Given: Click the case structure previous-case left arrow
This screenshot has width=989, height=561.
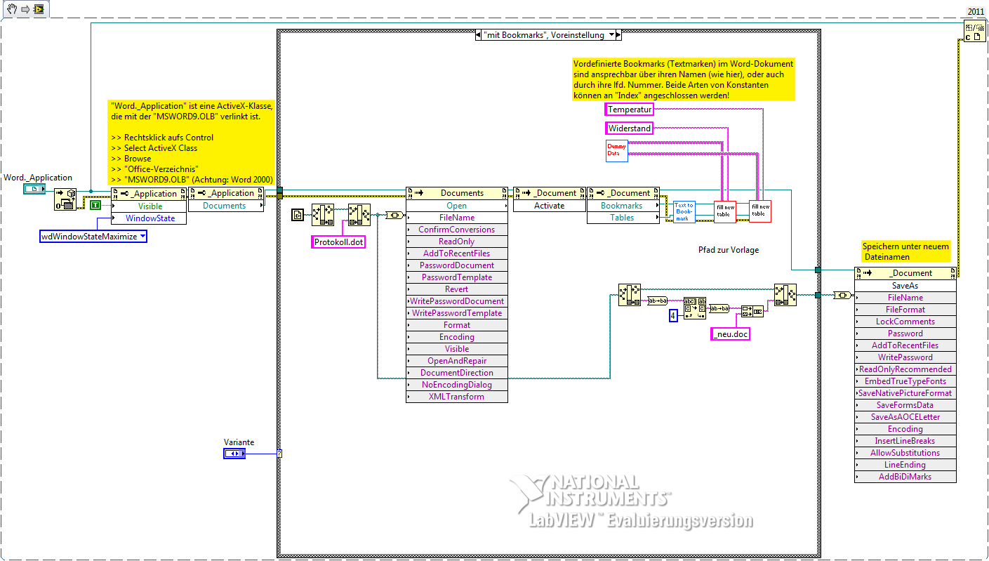Looking at the screenshot, I should [479, 34].
